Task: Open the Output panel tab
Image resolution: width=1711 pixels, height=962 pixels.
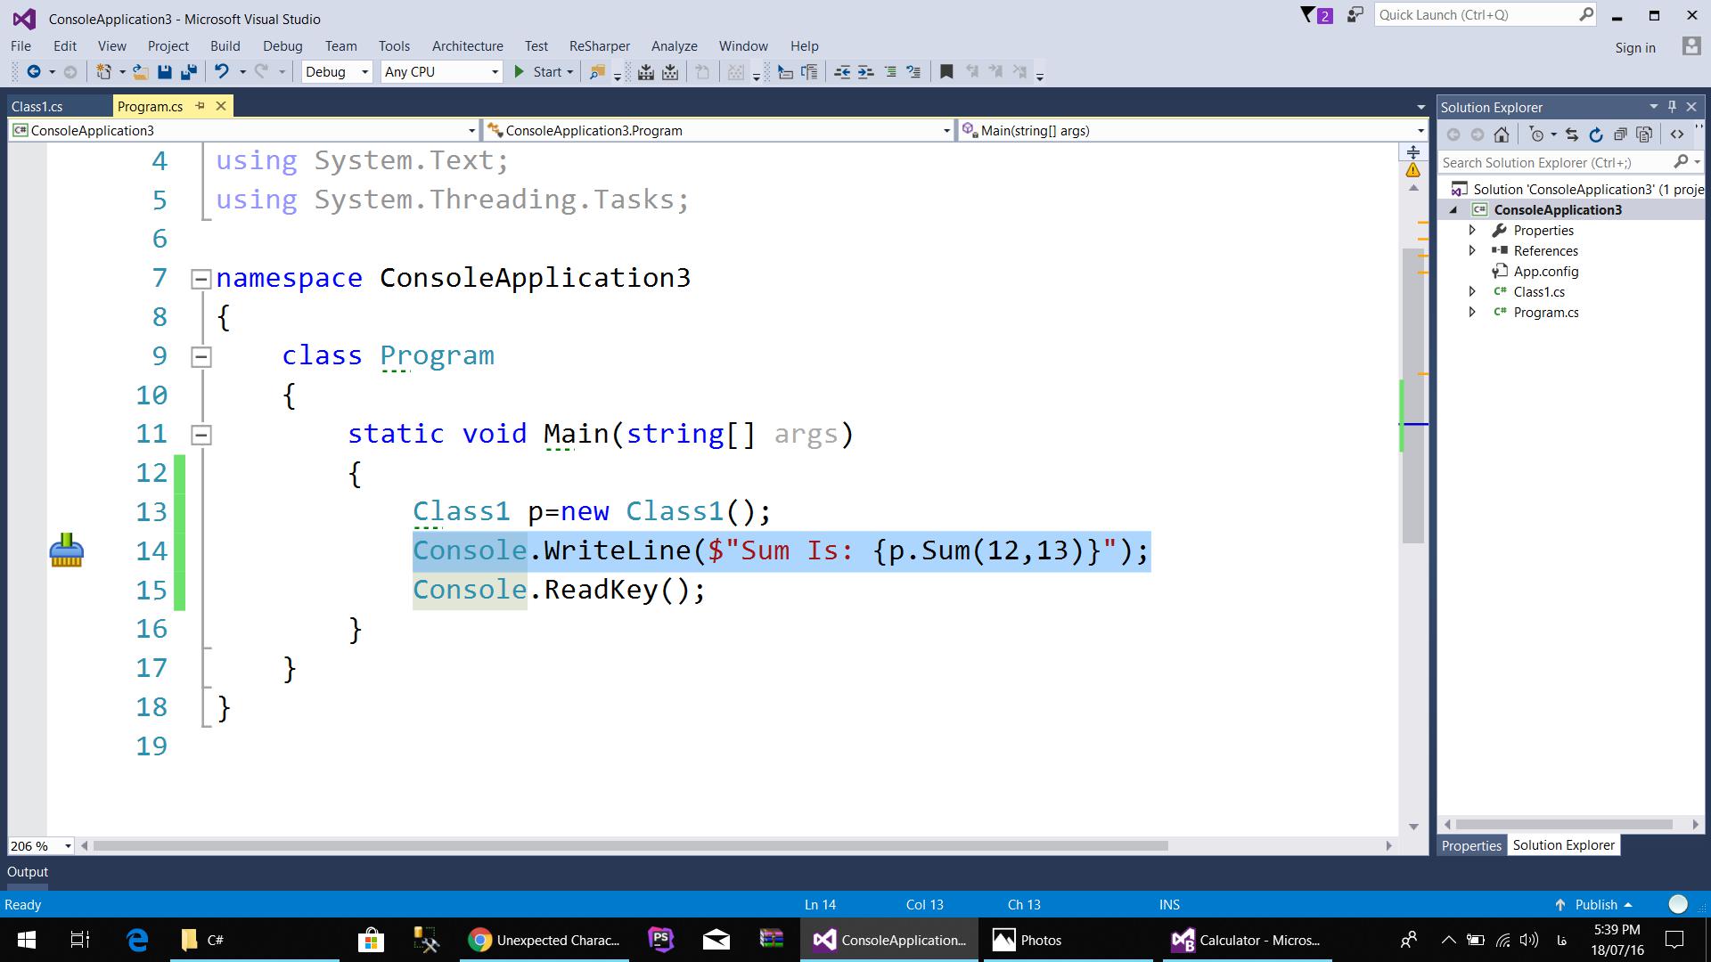Action: [28, 872]
